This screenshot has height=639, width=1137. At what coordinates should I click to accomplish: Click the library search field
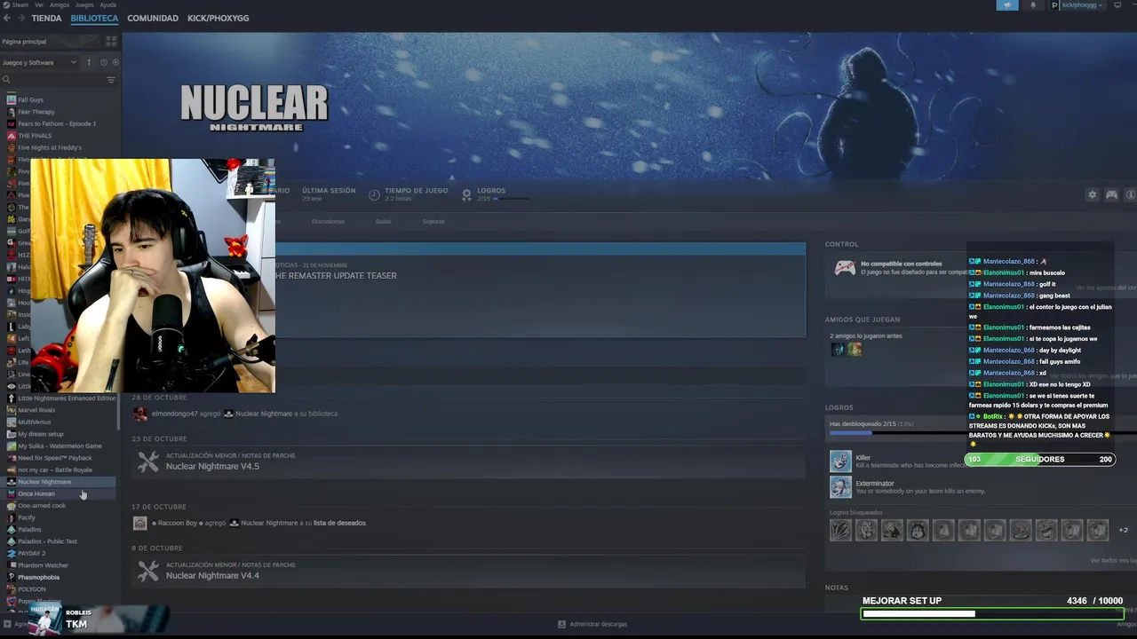[x=53, y=80]
